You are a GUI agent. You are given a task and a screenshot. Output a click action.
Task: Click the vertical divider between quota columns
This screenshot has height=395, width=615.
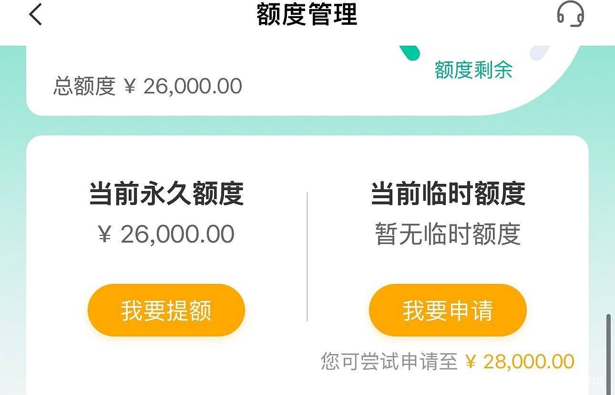tap(307, 256)
